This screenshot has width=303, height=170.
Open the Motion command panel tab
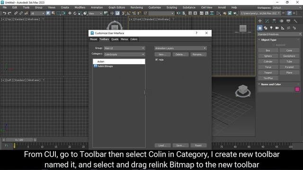click(281, 21)
